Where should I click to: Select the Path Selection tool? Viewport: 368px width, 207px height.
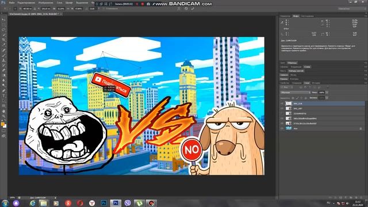(3, 101)
